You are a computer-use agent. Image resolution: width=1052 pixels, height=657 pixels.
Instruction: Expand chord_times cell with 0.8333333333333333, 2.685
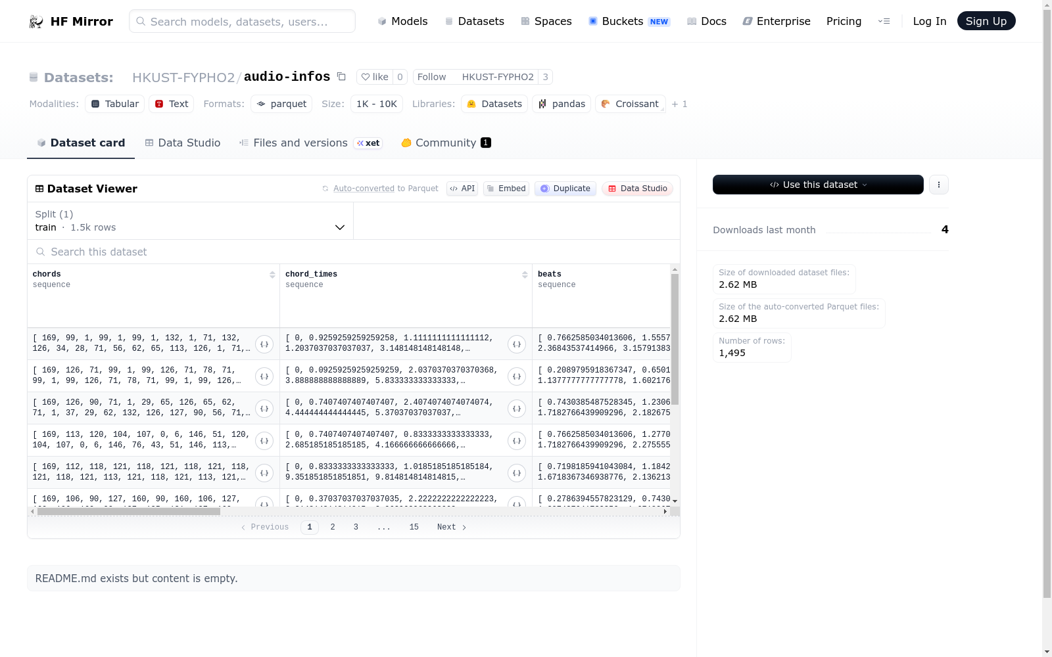pos(517,440)
